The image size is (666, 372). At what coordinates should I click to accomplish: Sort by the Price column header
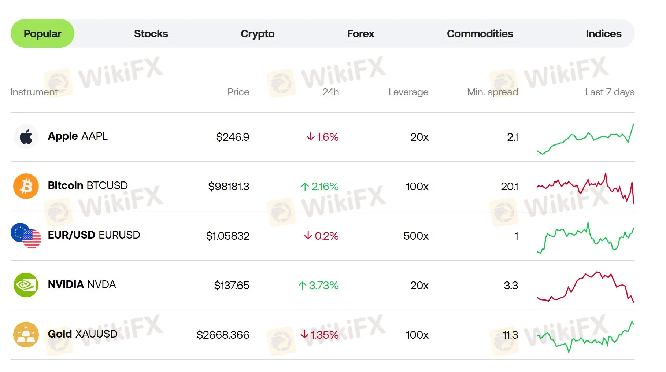pos(238,92)
